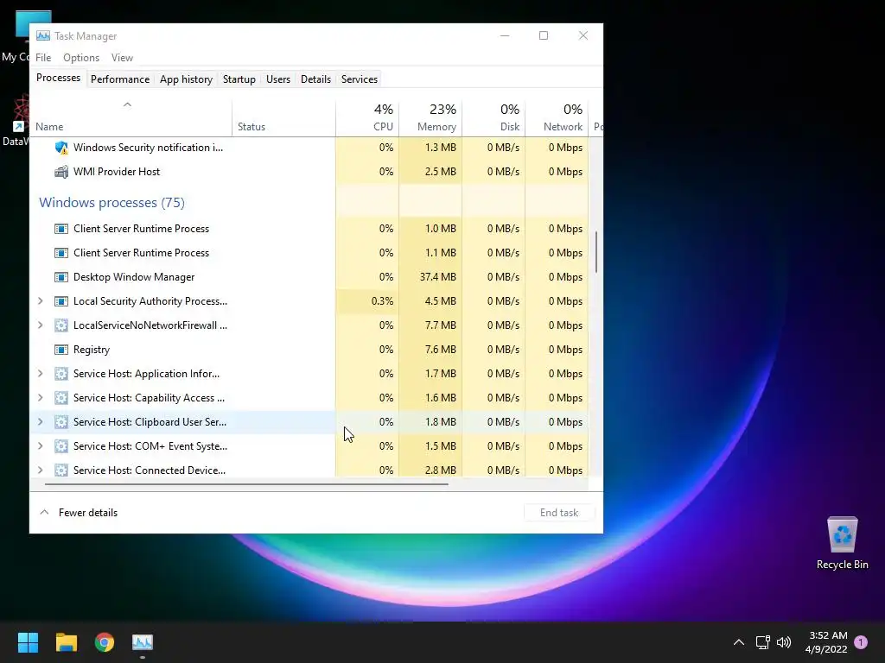Click the horizontal scrollbar thumb below process list
The image size is (885, 663).
pos(246,483)
